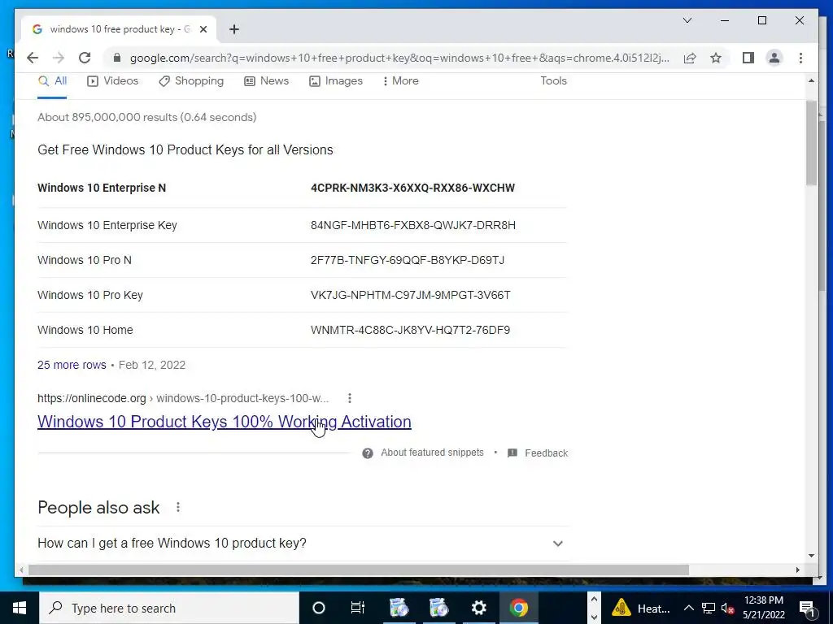Click the horizontal scrollbar thumb
This screenshot has width=833, height=624.
(x=359, y=570)
